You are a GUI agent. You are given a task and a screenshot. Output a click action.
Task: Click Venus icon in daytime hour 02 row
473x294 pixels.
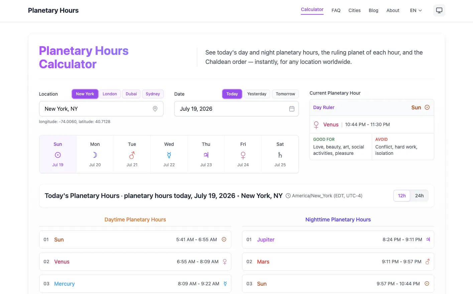pyautogui.click(x=225, y=262)
